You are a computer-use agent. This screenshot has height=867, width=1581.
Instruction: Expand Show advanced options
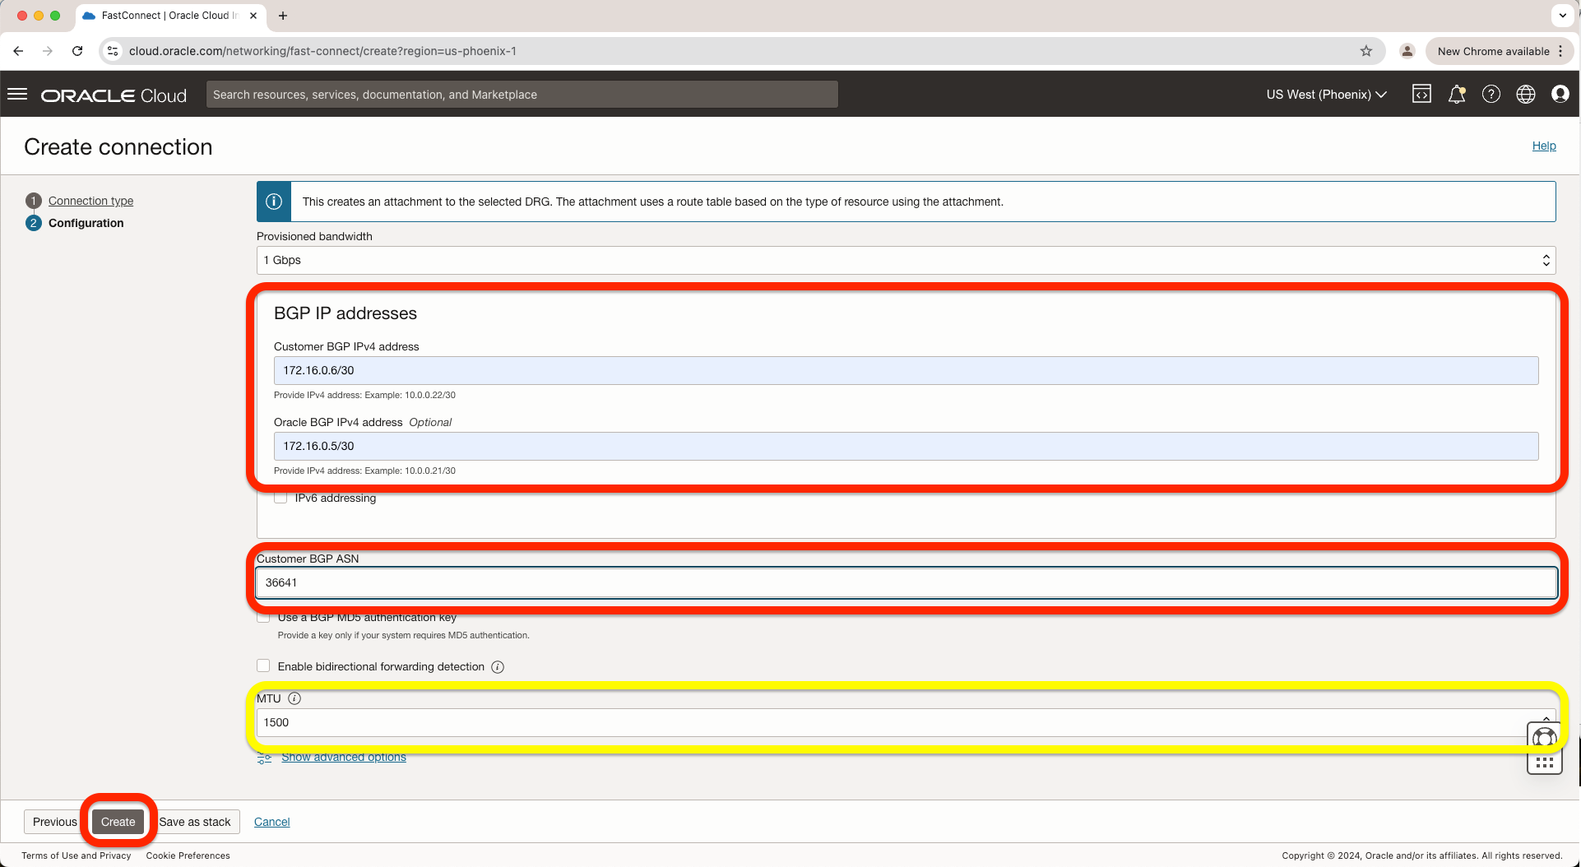(343, 758)
